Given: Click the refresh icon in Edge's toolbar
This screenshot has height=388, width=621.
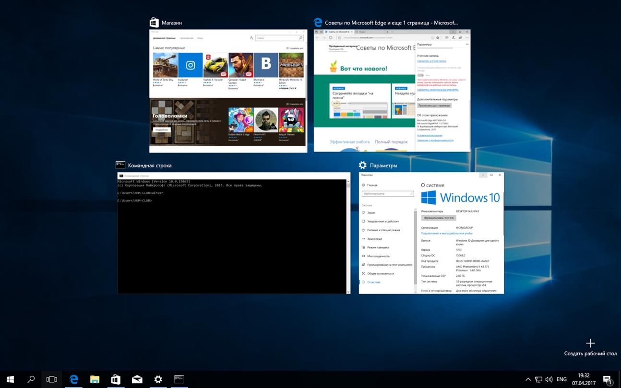Looking at the screenshot, I should [330, 37].
